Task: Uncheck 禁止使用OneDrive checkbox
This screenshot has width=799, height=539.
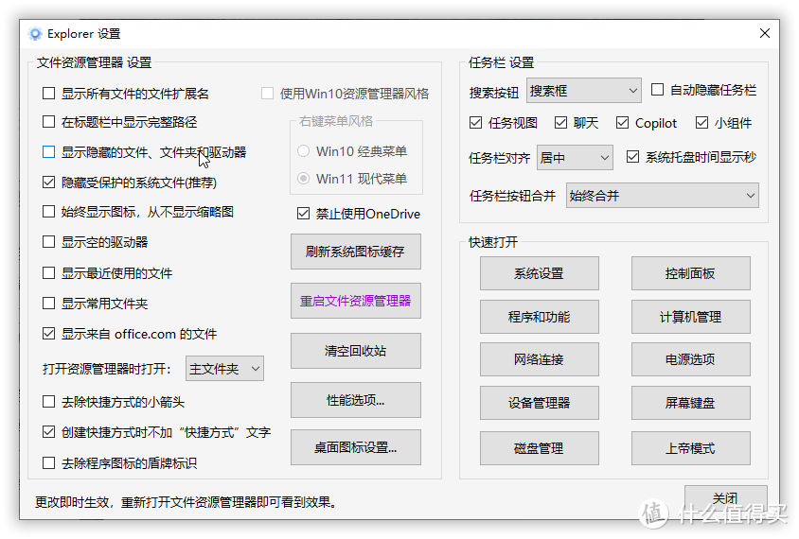Action: [304, 214]
